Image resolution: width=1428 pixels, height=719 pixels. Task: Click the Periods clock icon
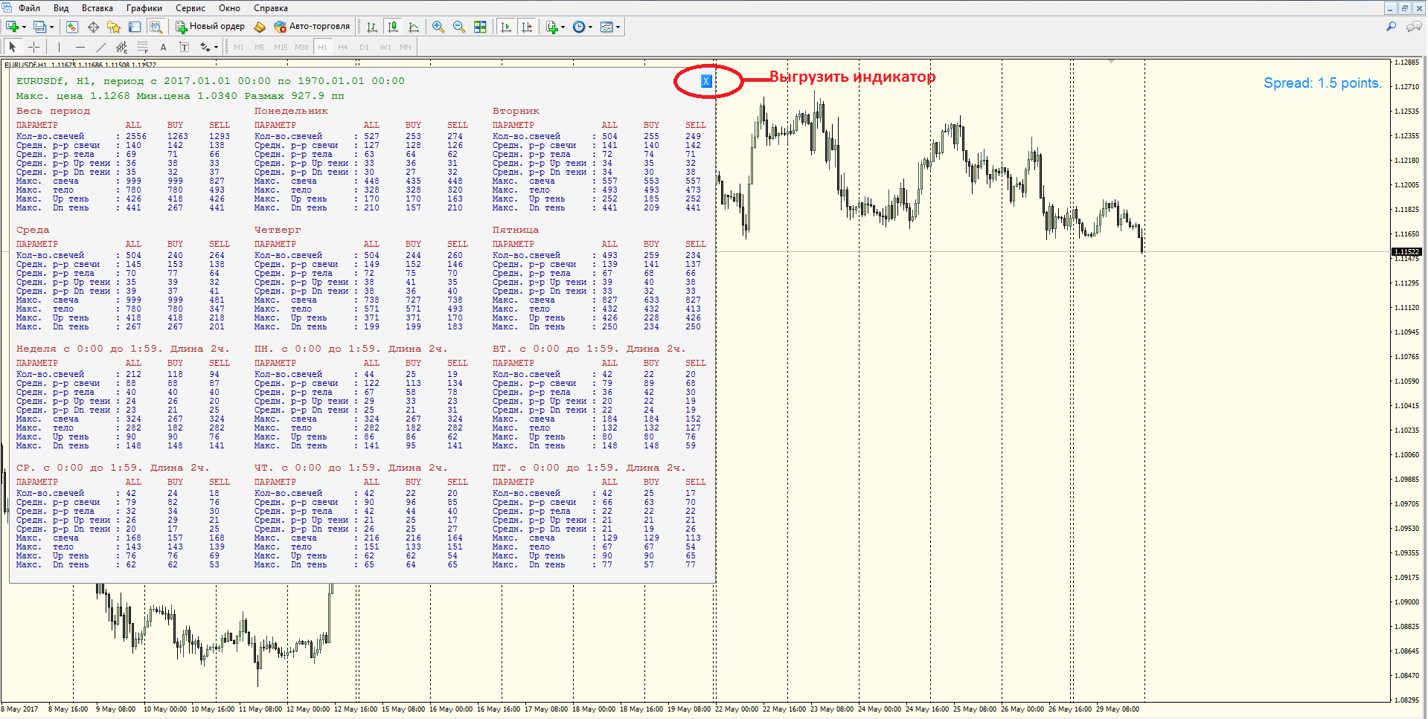tap(579, 27)
